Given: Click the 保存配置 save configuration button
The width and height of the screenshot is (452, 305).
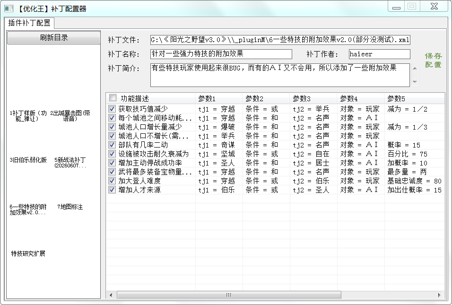Looking at the screenshot, I should (x=433, y=60).
